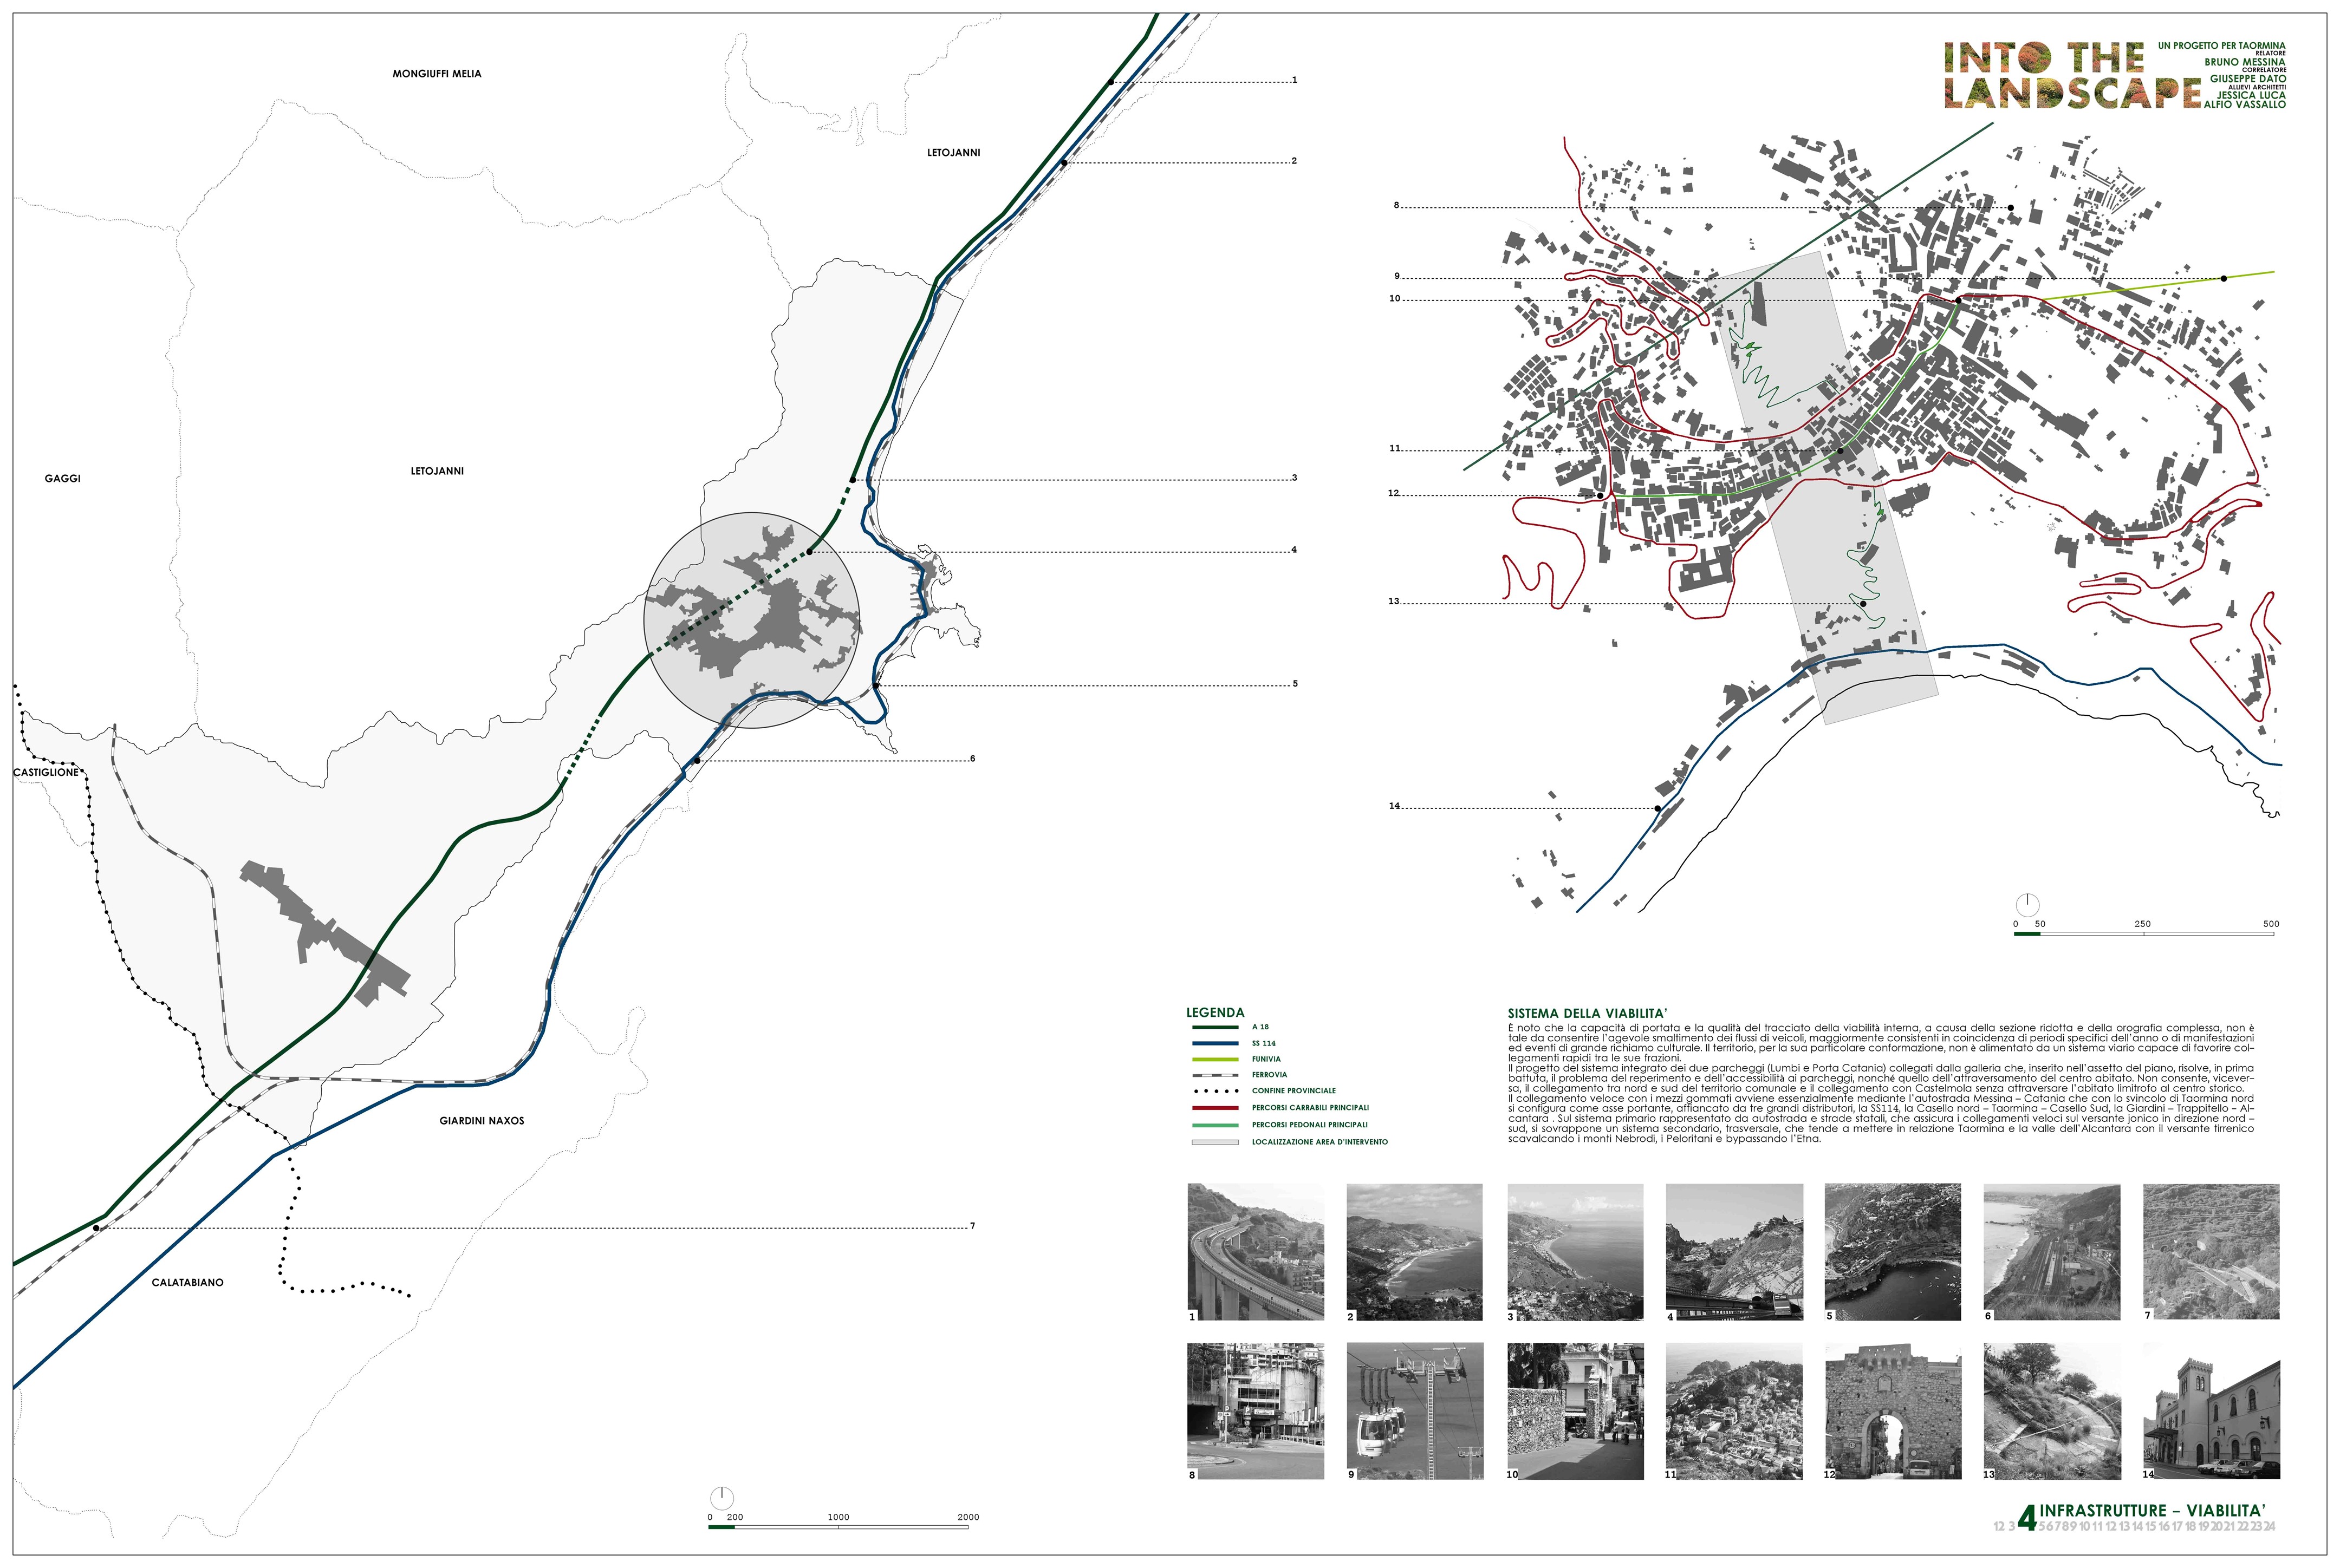Viewport: 2340px width, 1568px height.
Task: Open photo 10 of the narrow street
Action: pos(1575,1411)
